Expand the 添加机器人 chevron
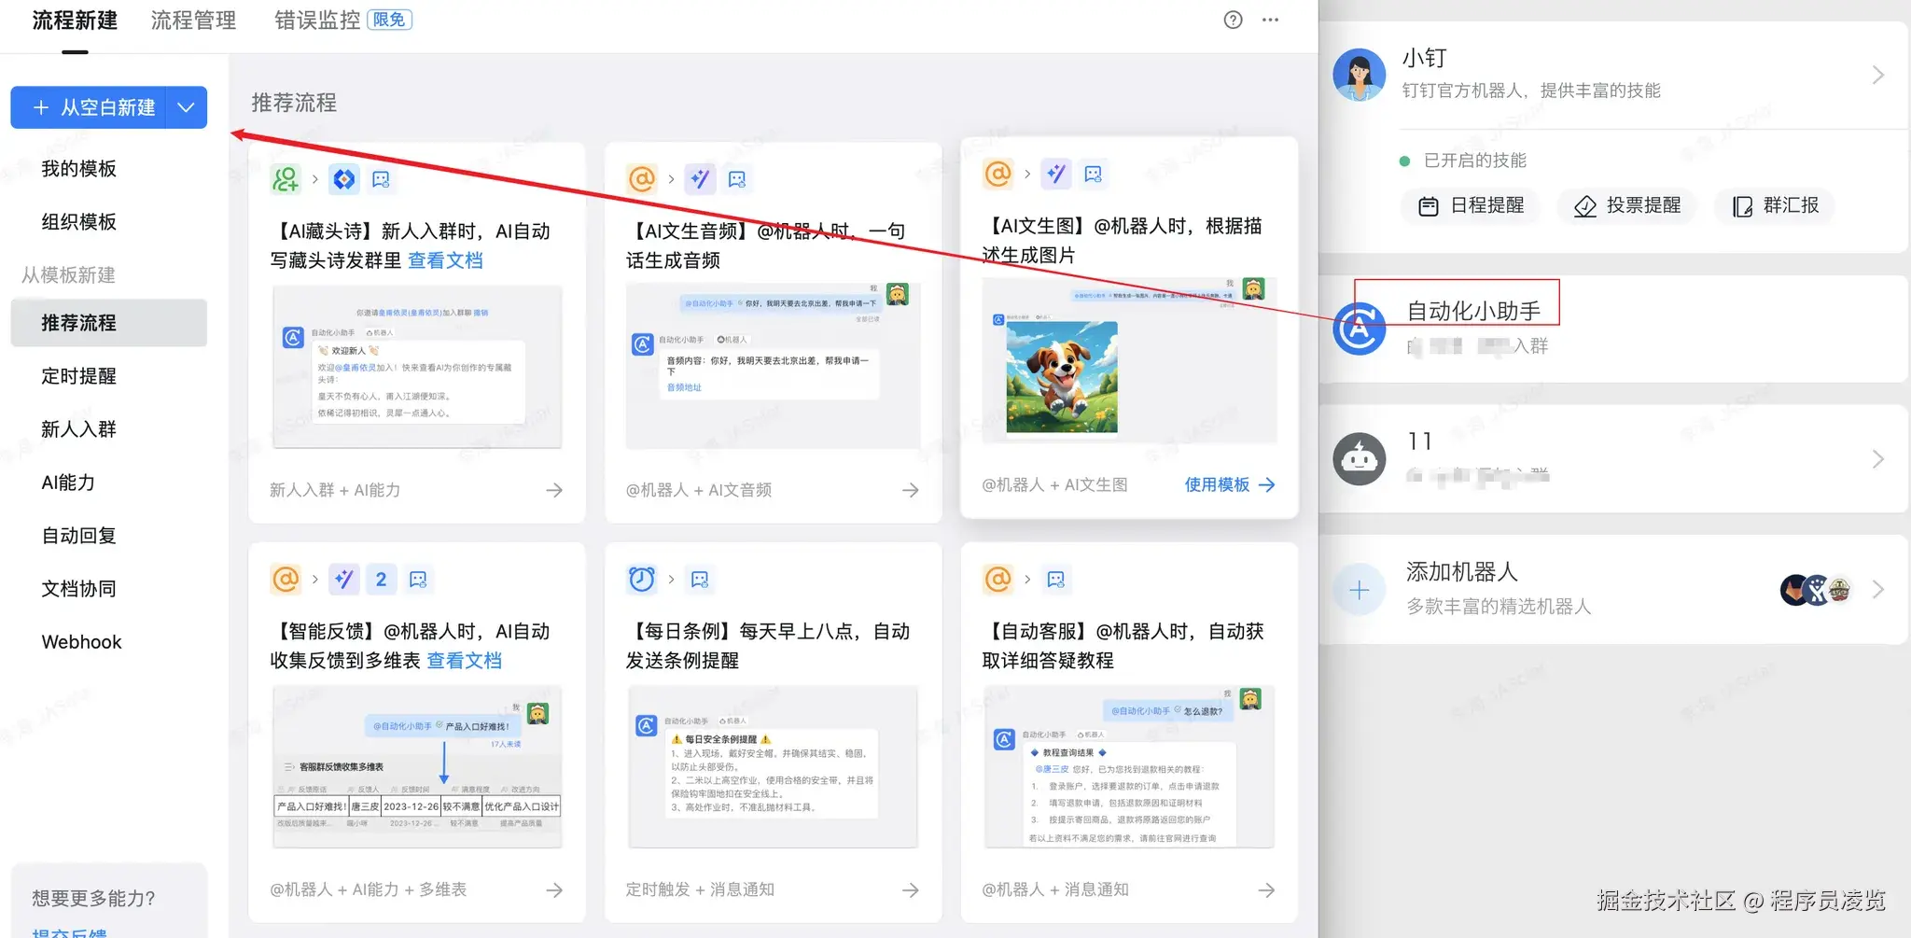1911x938 pixels. click(1877, 589)
